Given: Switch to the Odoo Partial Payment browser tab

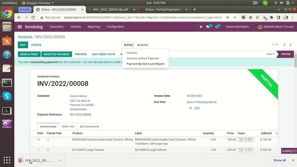Looking at the screenshot, I should click(x=164, y=10).
